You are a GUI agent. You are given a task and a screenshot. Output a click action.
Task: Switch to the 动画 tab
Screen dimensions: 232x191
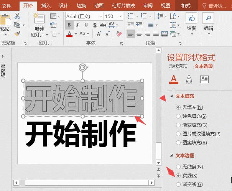click(x=99, y=6)
